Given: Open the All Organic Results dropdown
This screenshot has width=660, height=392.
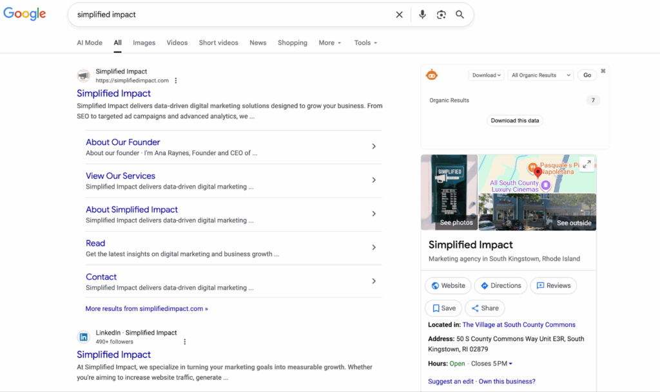Looking at the screenshot, I should (541, 75).
